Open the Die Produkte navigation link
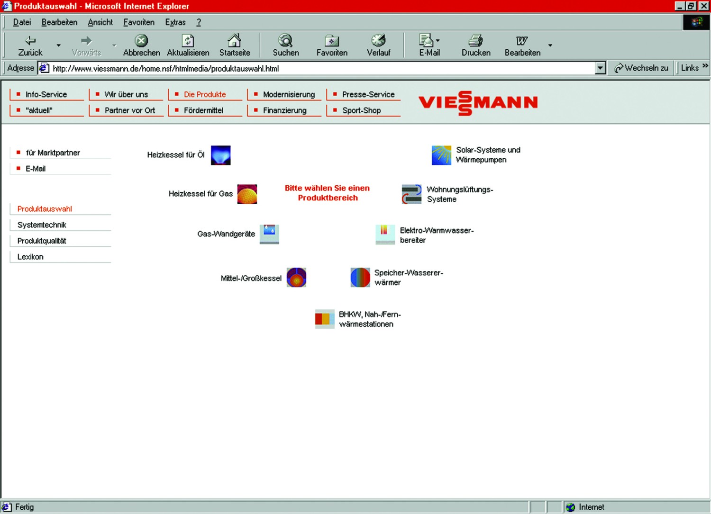Viewport: 711px width, 514px height. [x=205, y=94]
